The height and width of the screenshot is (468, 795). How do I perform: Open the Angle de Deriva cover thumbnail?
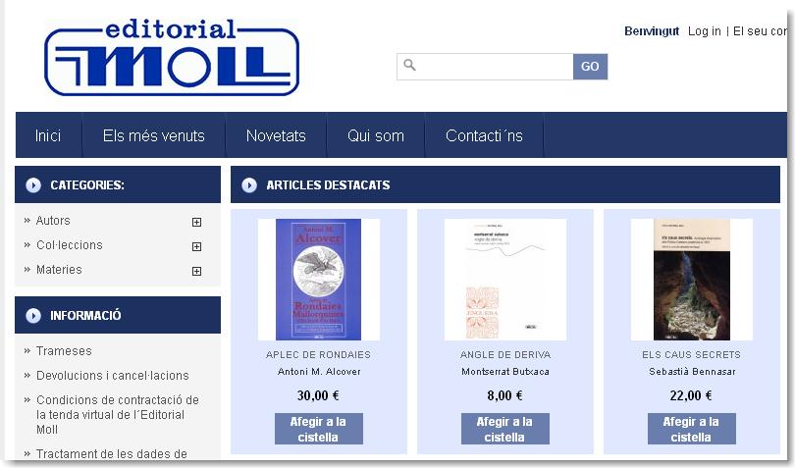505,280
